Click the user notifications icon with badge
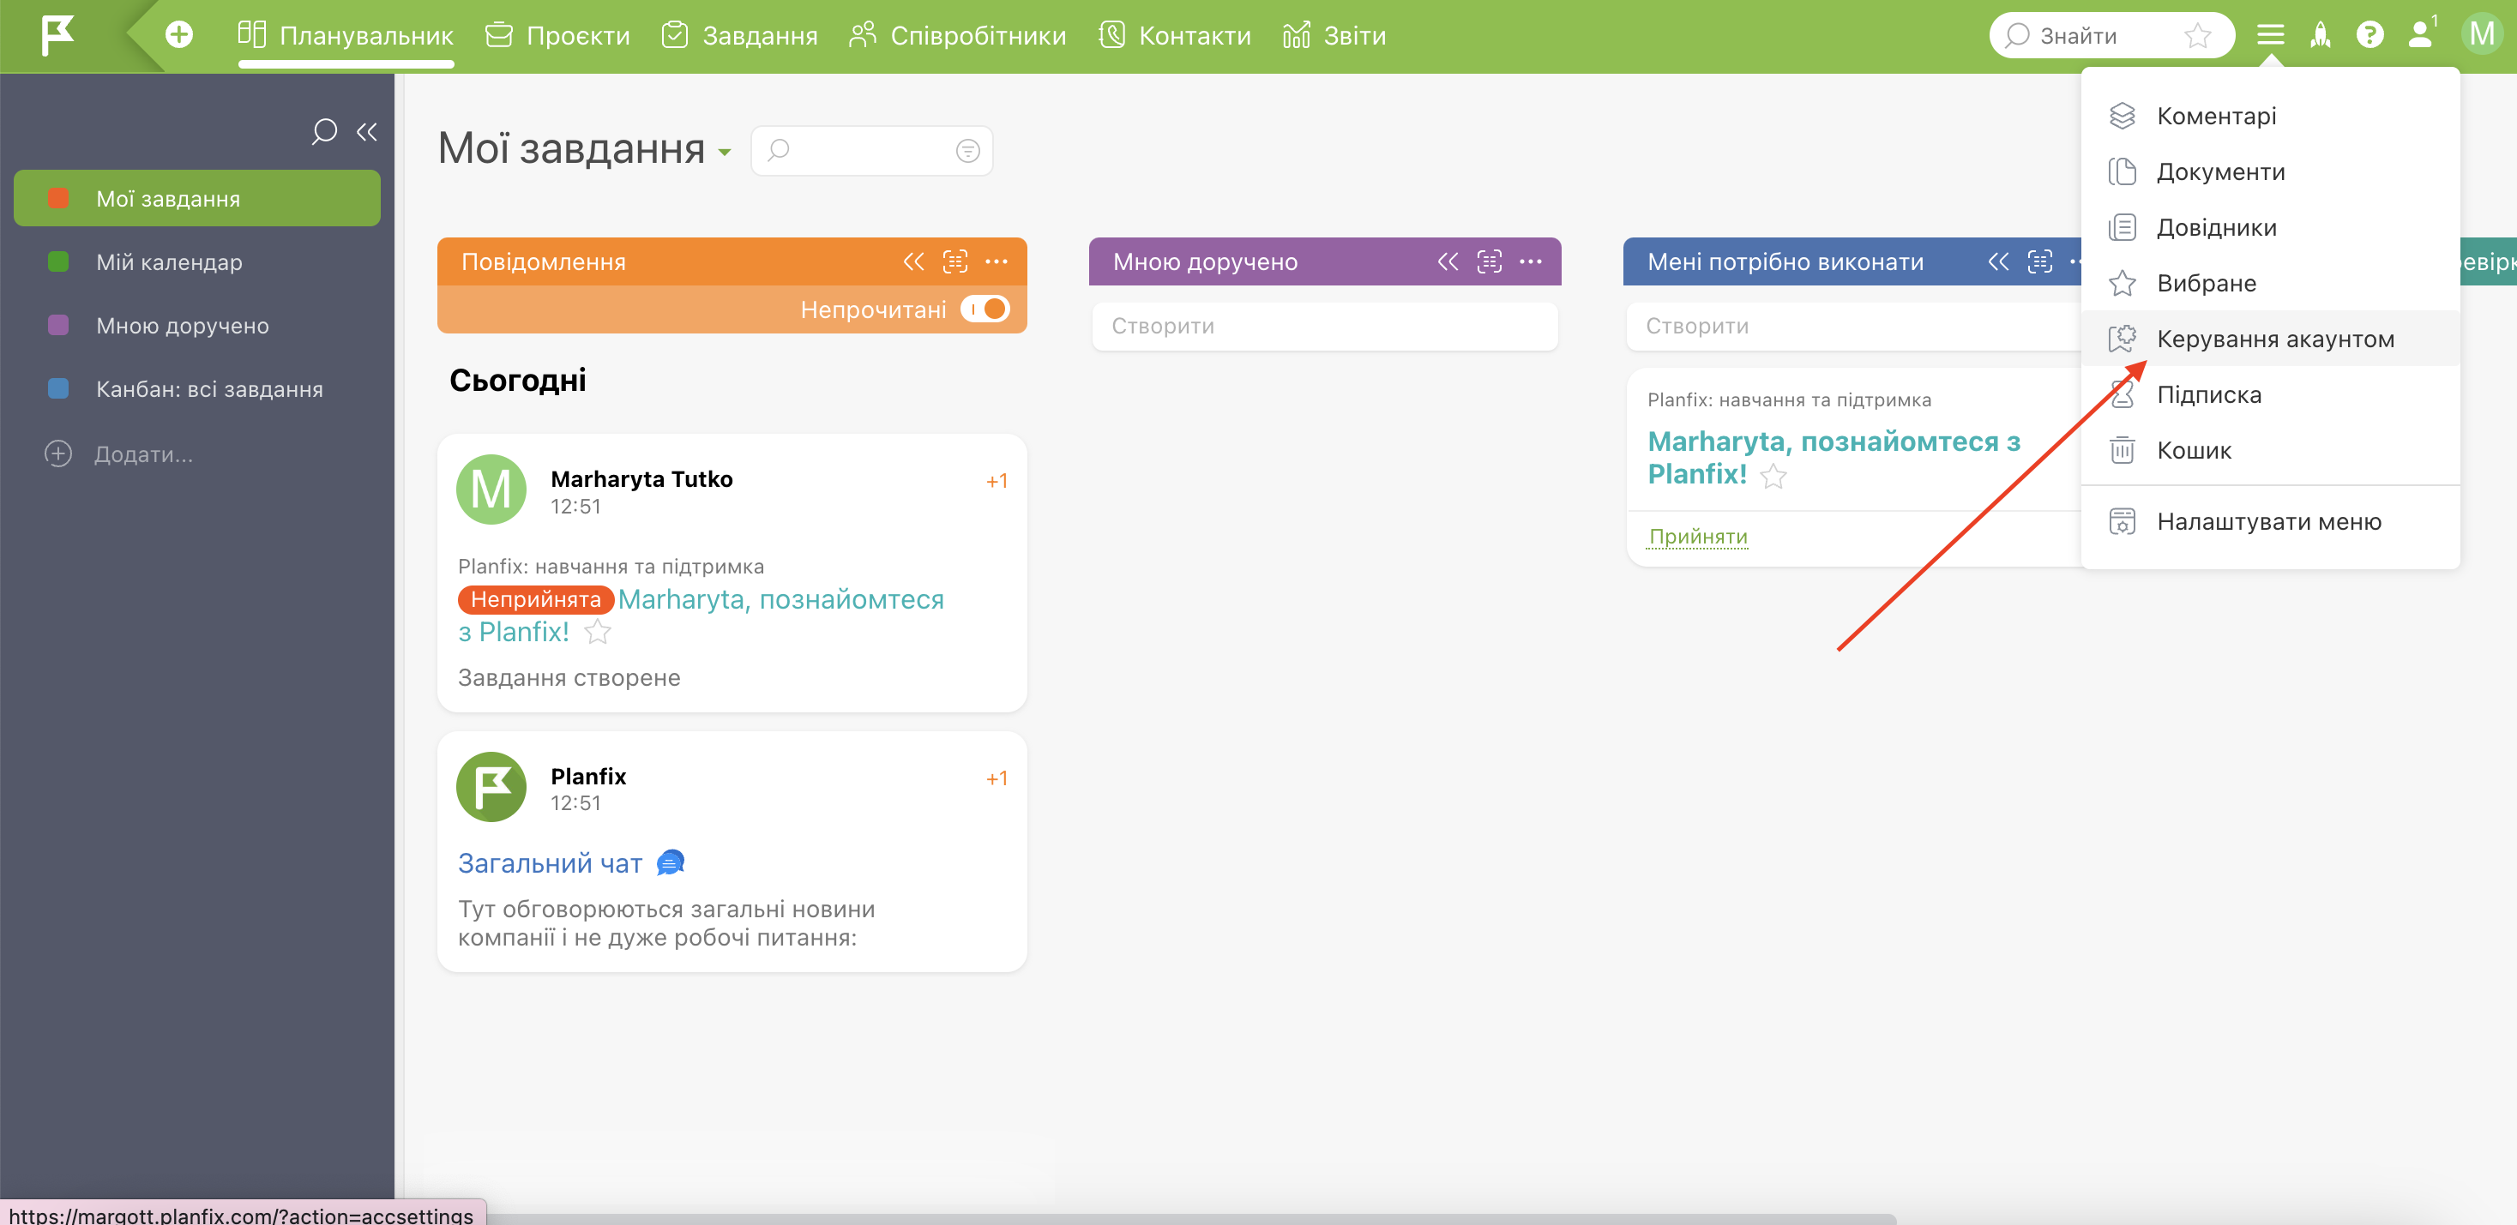 pyautogui.click(x=2420, y=33)
